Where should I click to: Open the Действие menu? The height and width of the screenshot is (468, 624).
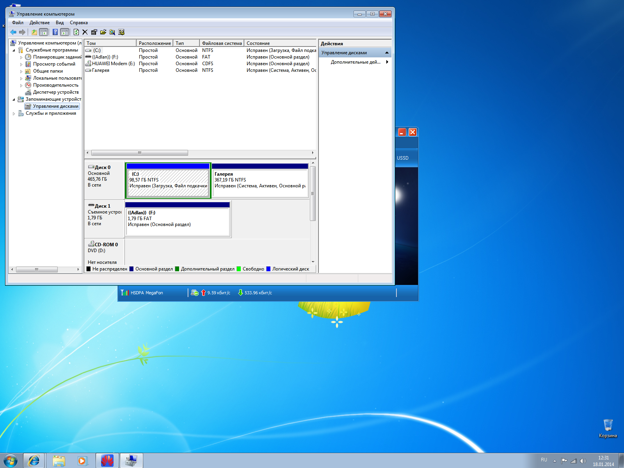point(39,23)
